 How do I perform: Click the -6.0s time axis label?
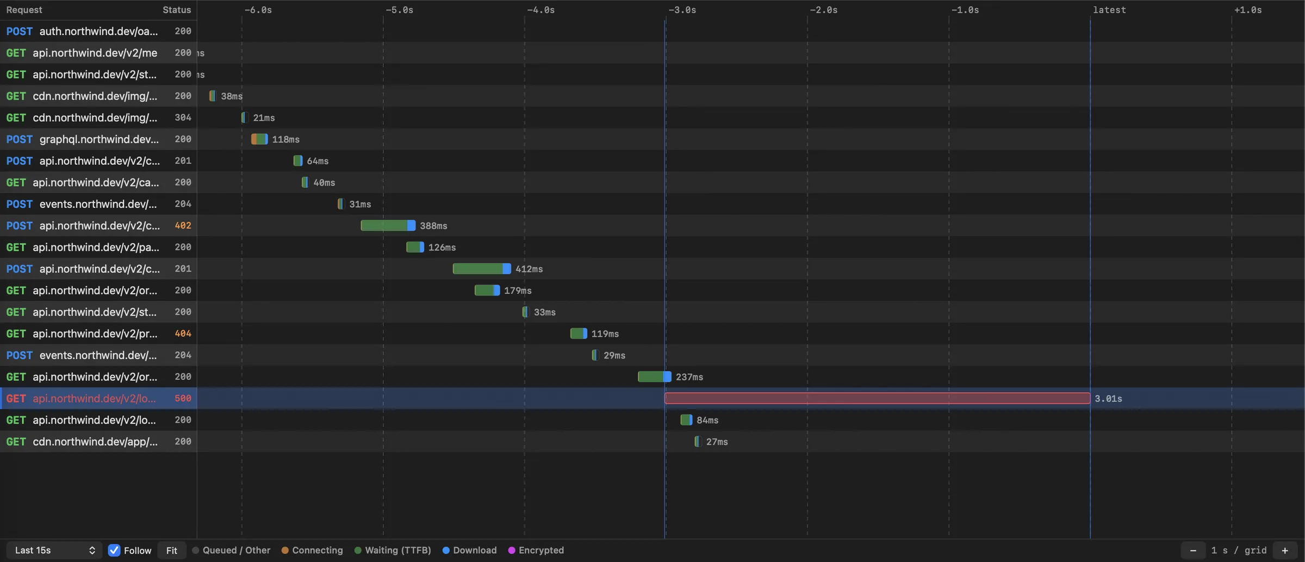(258, 10)
